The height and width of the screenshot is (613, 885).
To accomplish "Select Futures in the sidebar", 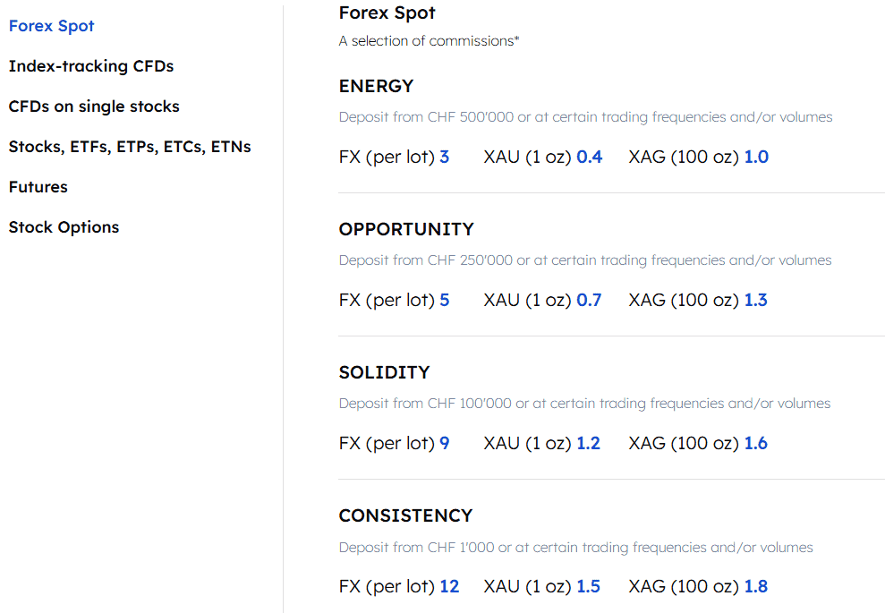I will coord(38,186).
